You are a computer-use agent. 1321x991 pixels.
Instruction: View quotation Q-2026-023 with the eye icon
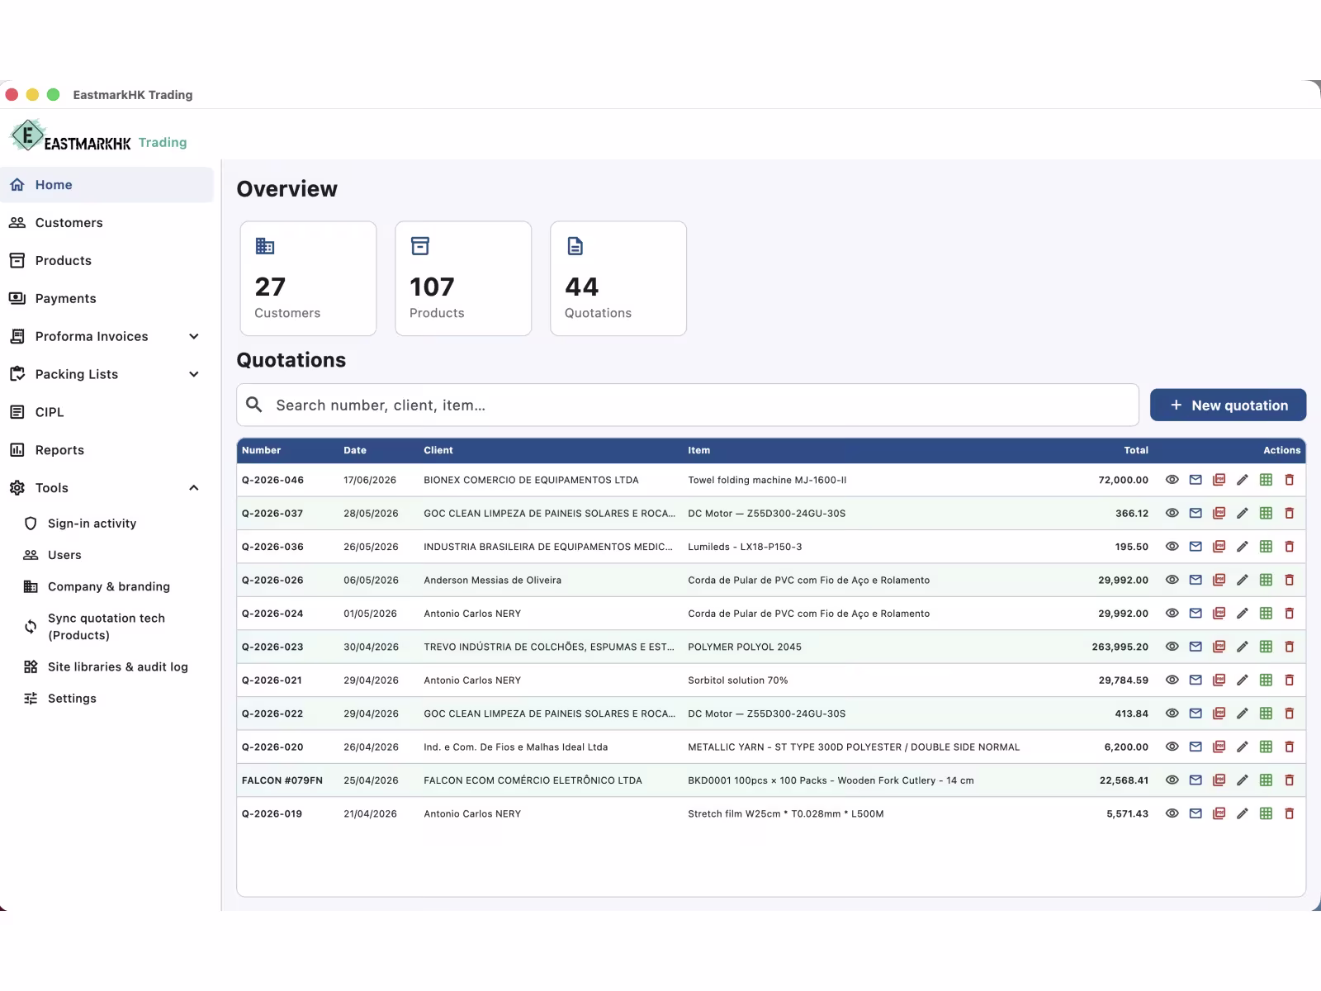[x=1172, y=647]
